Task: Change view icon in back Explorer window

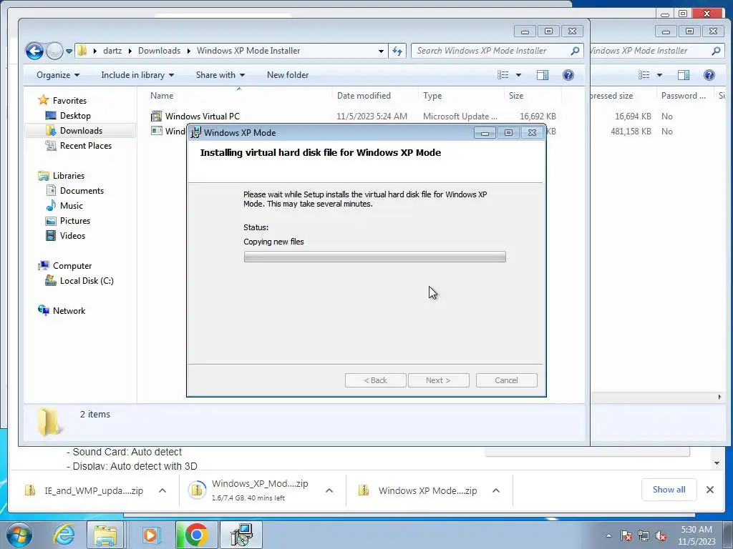Action: 644,74
